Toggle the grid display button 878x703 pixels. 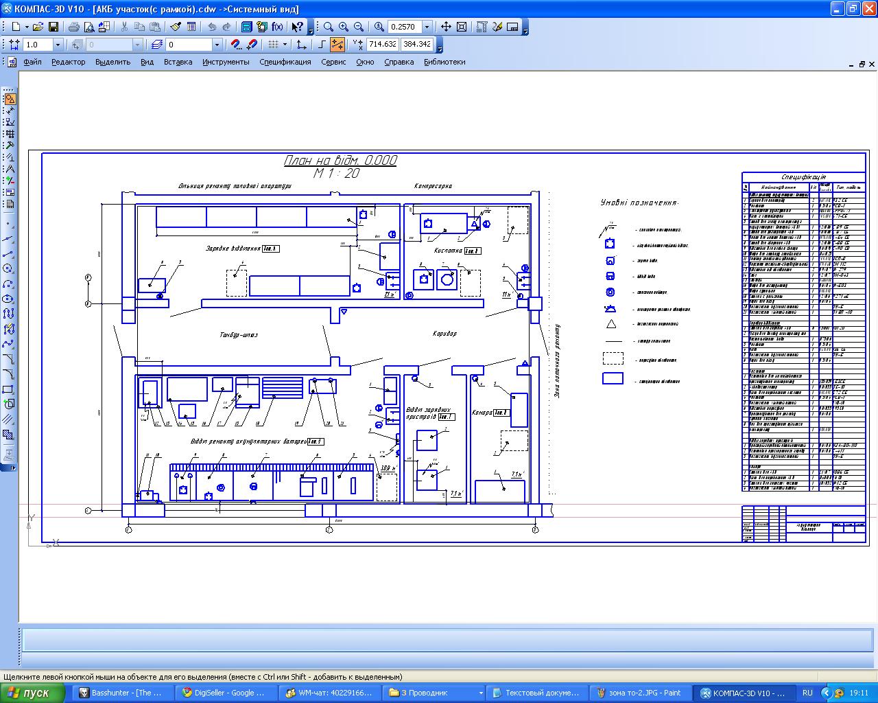click(x=273, y=45)
